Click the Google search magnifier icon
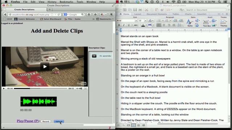 point(82,14)
